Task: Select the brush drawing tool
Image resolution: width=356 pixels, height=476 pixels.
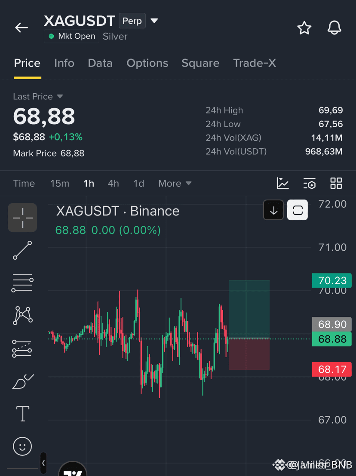Action: [23, 381]
